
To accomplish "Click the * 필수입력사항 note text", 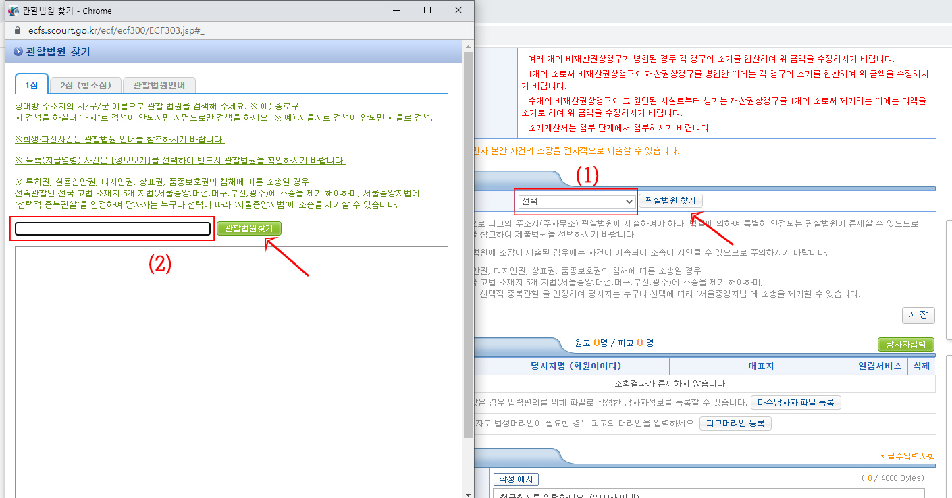I will click(x=908, y=457).
